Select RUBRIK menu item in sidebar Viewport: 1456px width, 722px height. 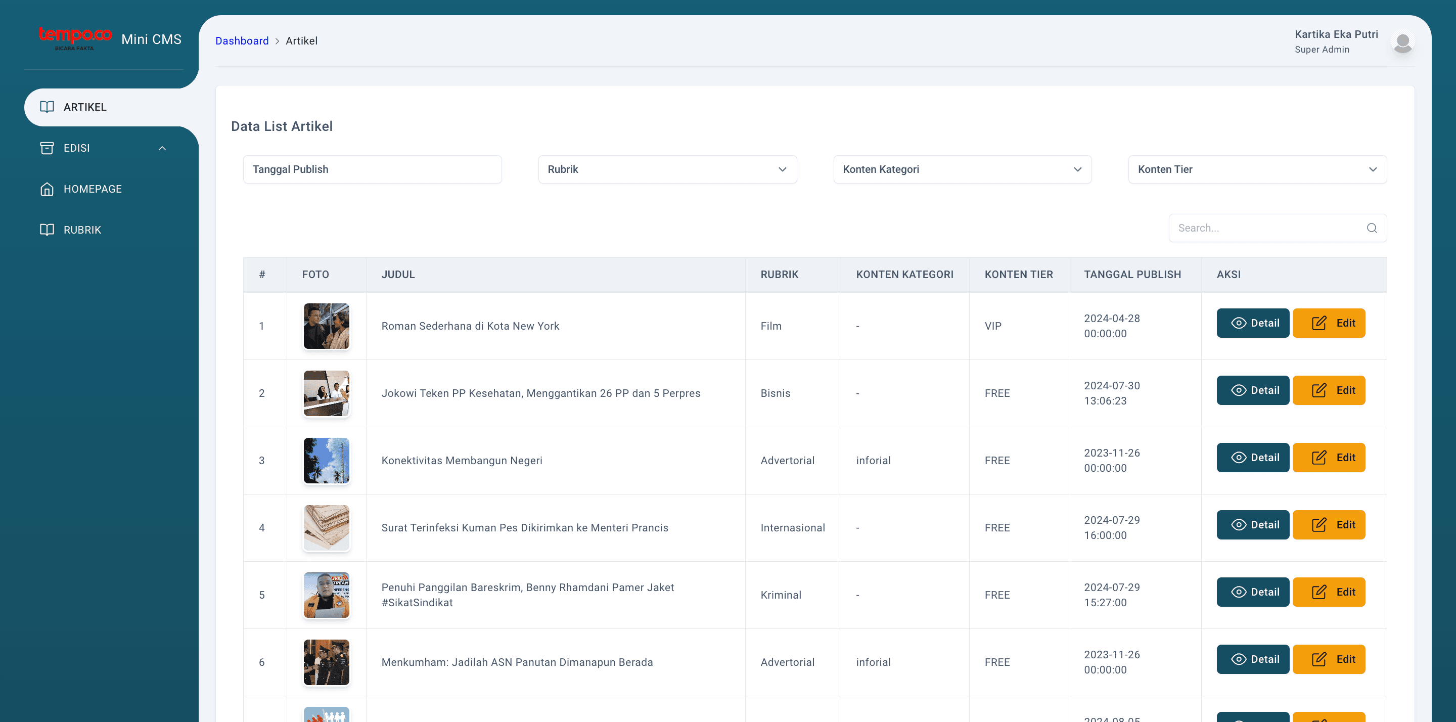click(x=111, y=230)
